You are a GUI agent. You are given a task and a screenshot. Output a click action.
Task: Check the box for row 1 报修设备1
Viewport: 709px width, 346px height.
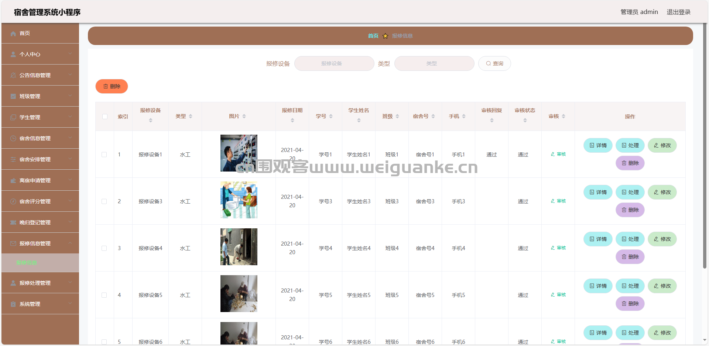[x=104, y=155]
